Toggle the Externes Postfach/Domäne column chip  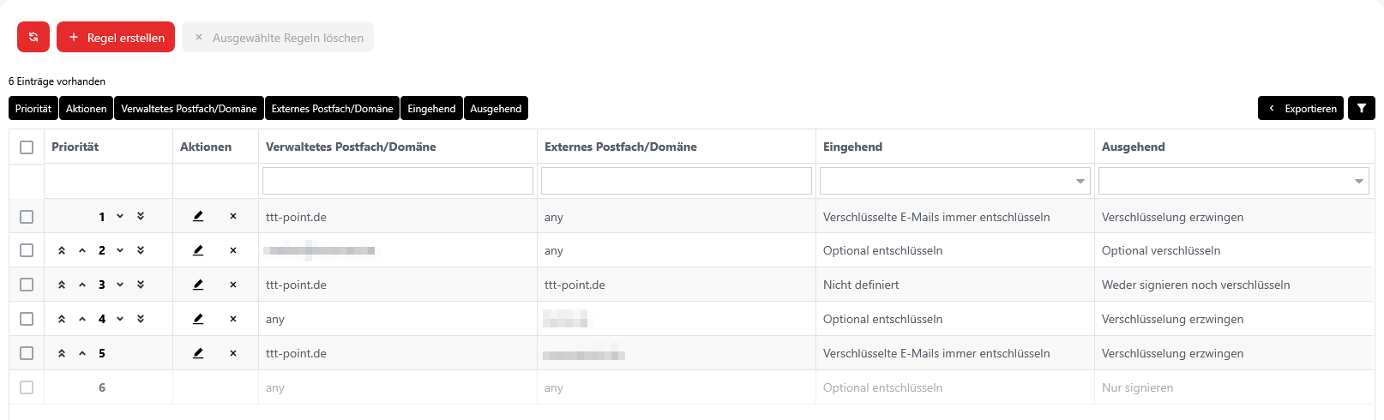332,109
